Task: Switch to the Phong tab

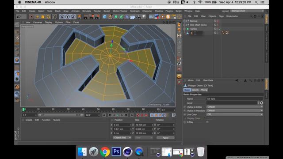Action: (x=204, y=90)
